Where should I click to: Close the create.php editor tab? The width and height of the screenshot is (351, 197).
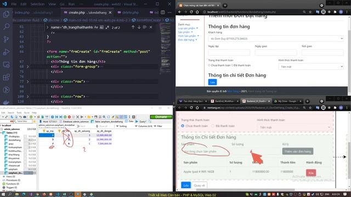pyautogui.click(x=110, y=13)
